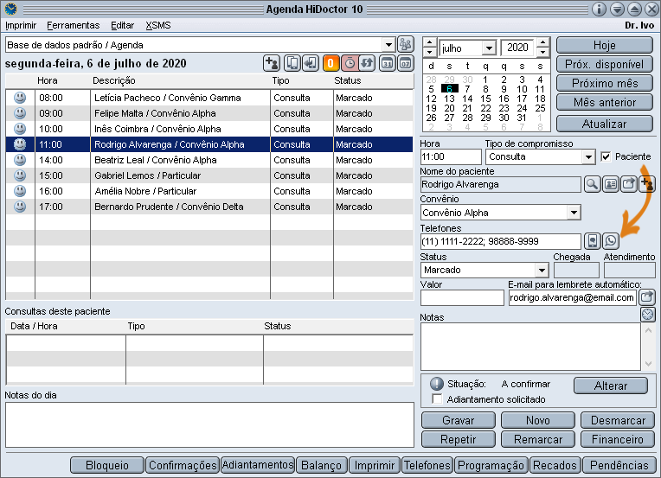Click into the Hora field showing 11:00
The height and width of the screenshot is (478, 661).
tap(451, 157)
